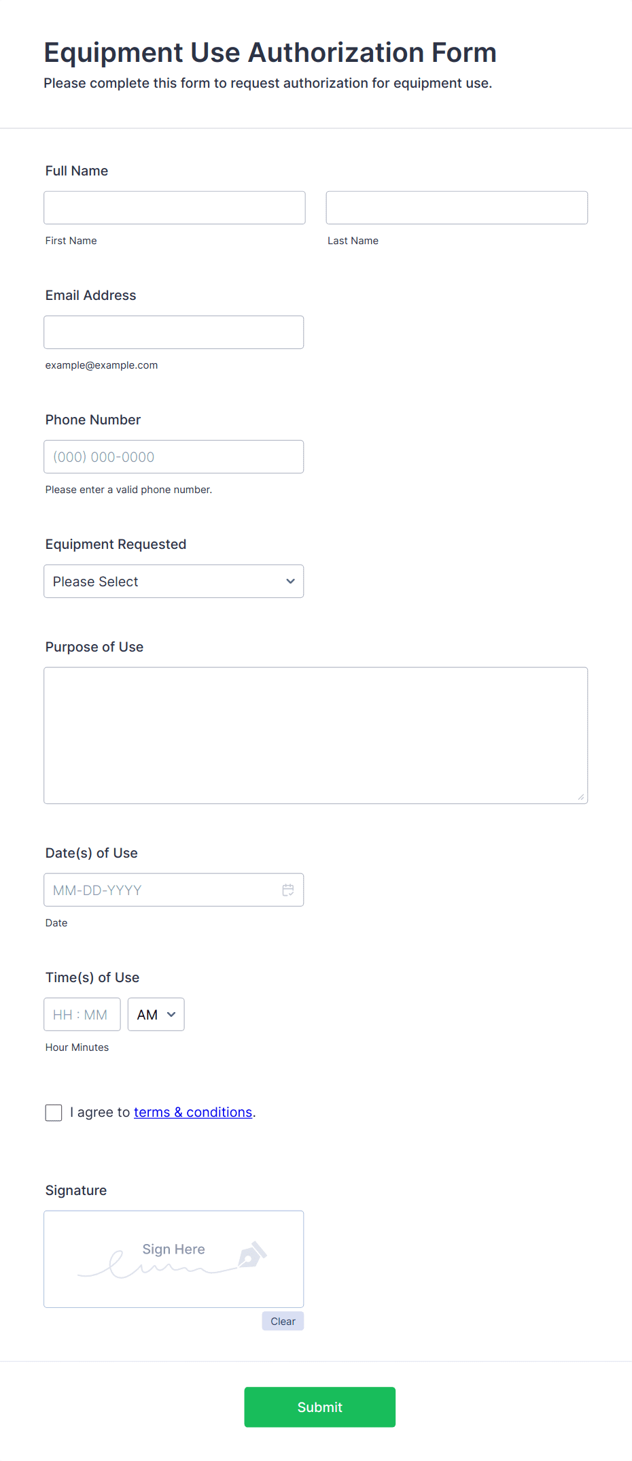
Task: Click the Phone Number field
Action: [173, 456]
